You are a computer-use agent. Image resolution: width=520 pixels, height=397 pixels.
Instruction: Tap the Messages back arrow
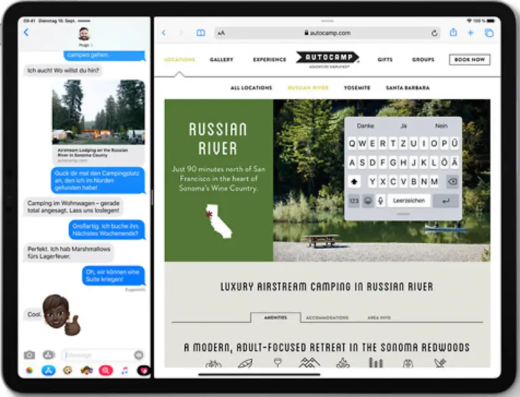click(x=26, y=32)
